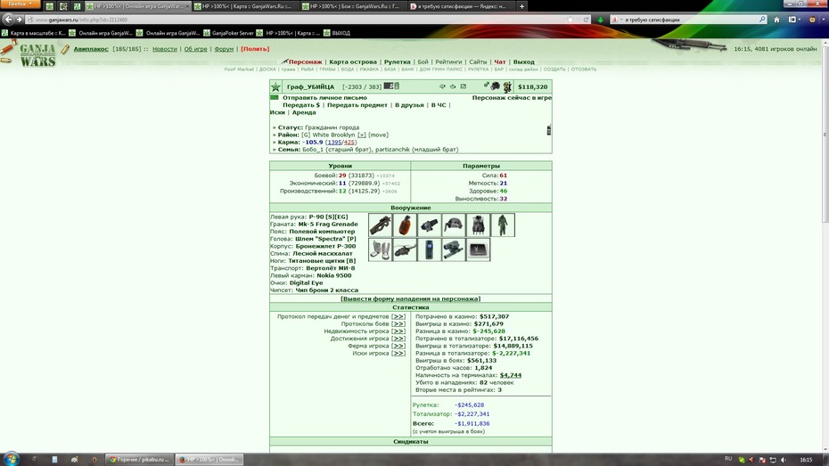Viewport: 829px width, 466px height.
Task: Click the Yandex search input field
Action: click(x=690, y=20)
